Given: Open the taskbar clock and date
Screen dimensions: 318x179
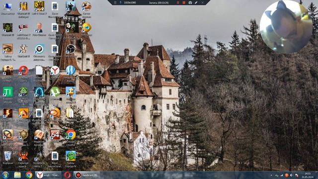Looking at the screenshot, I should 308,175.
